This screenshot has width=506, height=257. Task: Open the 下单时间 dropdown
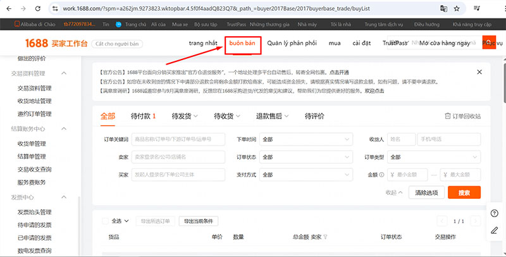[x=306, y=139]
